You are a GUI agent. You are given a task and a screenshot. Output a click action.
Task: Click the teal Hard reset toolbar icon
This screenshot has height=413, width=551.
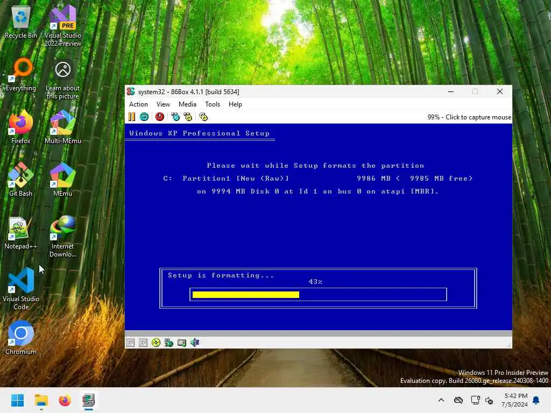(x=144, y=117)
